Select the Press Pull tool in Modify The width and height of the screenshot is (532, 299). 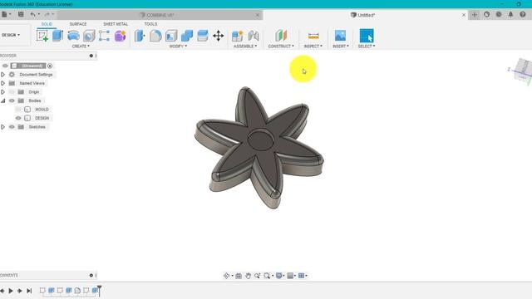point(140,36)
